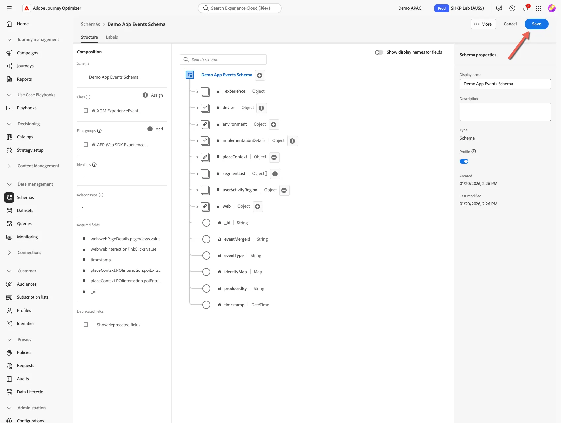Image resolution: width=561 pixels, height=423 pixels.
Task: Click the Relationships info icon
Action: click(x=101, y=195)
